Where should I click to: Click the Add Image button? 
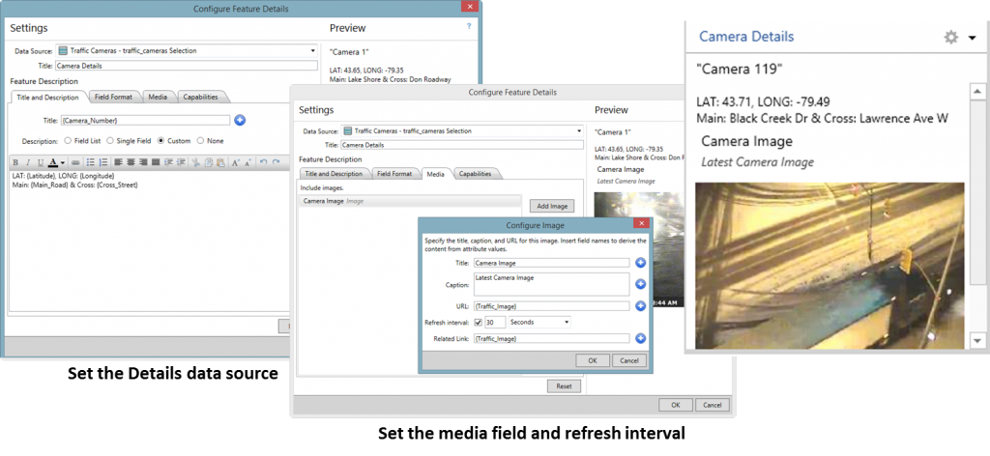(552, 206)
